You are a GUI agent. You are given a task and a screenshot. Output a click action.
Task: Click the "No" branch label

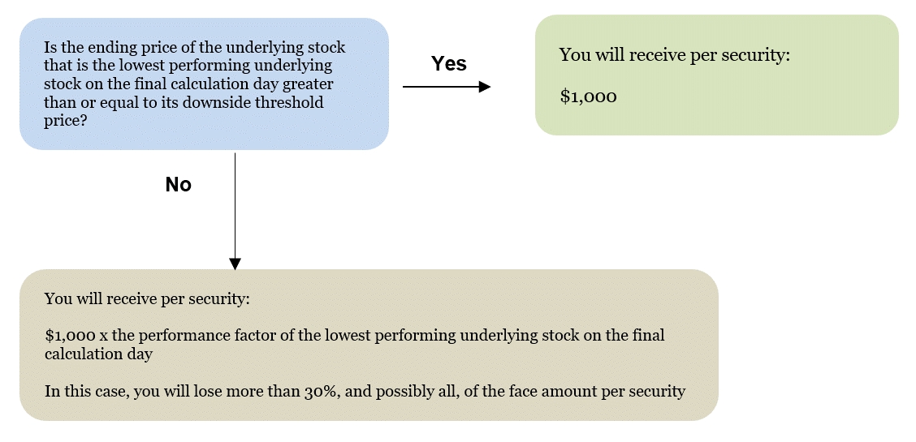tap(179, 185)
